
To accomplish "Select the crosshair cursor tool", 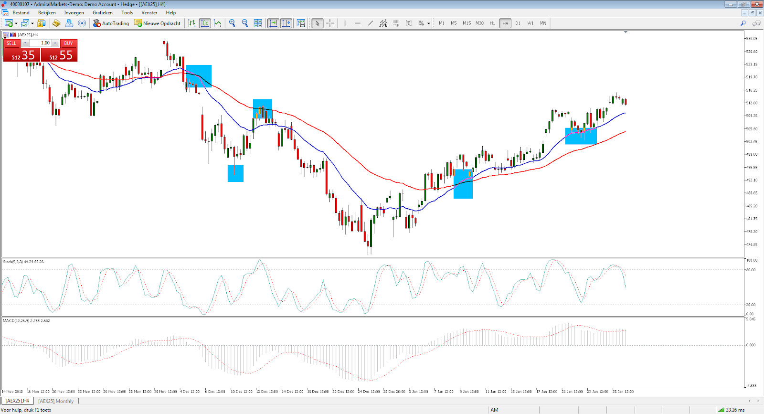I will 330,23.
